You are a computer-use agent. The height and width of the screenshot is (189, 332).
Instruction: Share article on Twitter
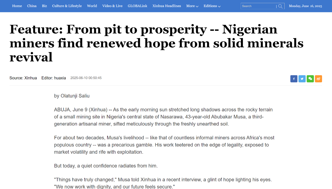tap(302, 79)
